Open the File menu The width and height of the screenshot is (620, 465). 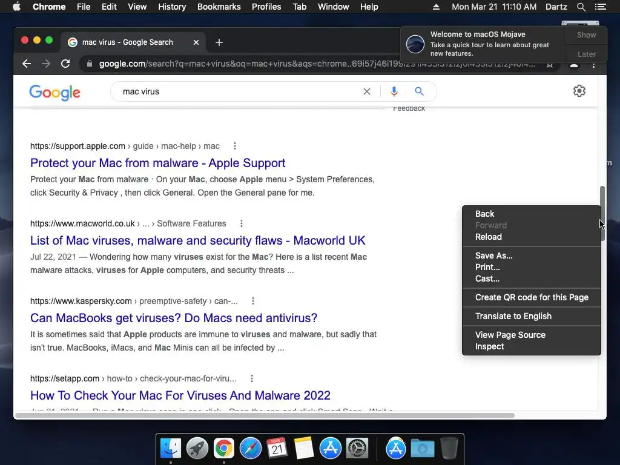point(84,7)
